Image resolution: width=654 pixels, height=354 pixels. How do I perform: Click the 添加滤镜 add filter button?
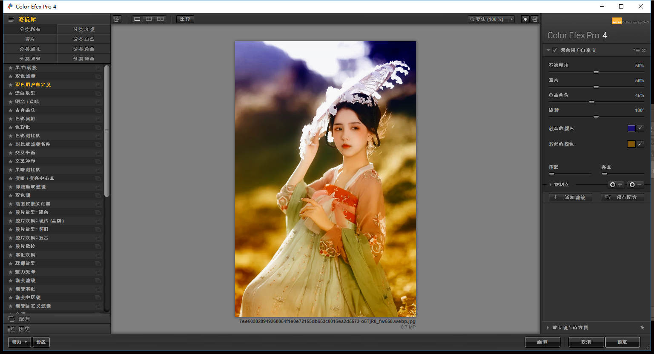point(571,197)
